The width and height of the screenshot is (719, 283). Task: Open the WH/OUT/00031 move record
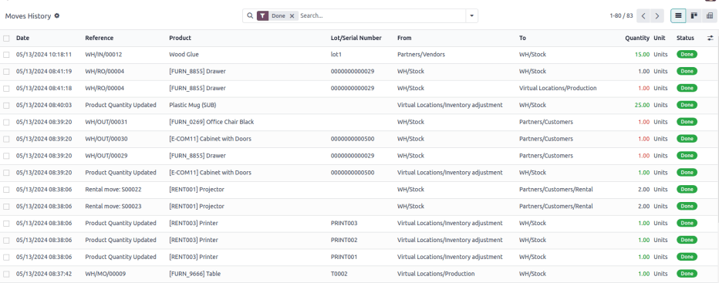(106, 122)
